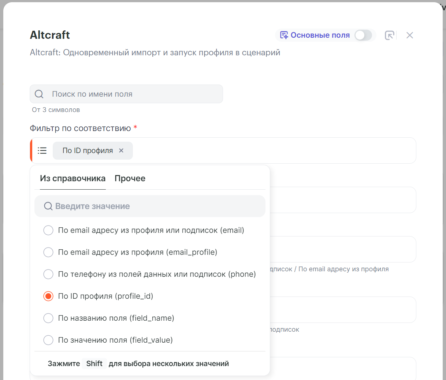The image size is (446, 380).
Task: Click the Фильтр по соответствию label
Action: coord(80,128)
